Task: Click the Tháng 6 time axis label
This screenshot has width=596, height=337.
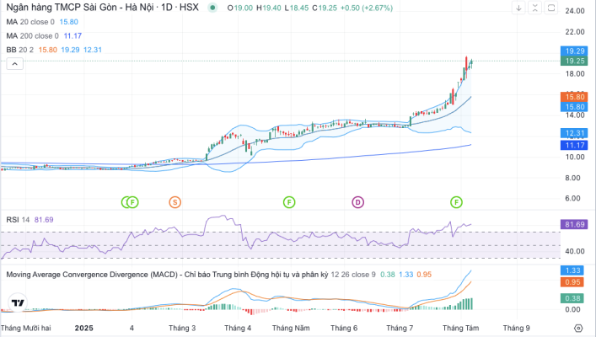Action: click(344, 328)
